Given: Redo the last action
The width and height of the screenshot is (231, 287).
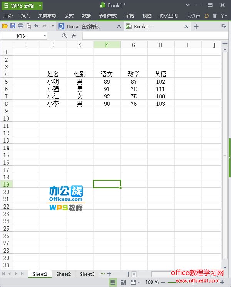Looking at the screenshot, I should 44,26.
